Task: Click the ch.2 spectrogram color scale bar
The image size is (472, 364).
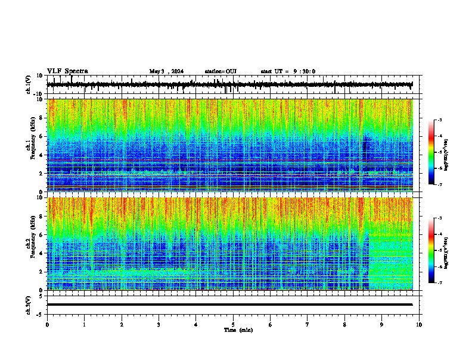Action: click(x=431, y=250)
